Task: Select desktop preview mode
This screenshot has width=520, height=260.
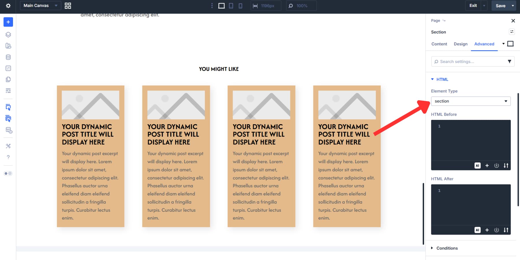Action: (x=221, y=5)
